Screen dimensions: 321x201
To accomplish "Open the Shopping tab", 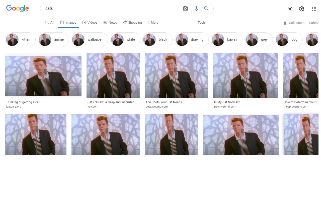I will [x=132, y=23].
